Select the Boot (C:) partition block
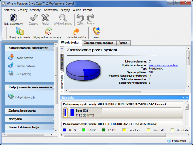Viewport: 193px width, 145px height. pos(85,113)
